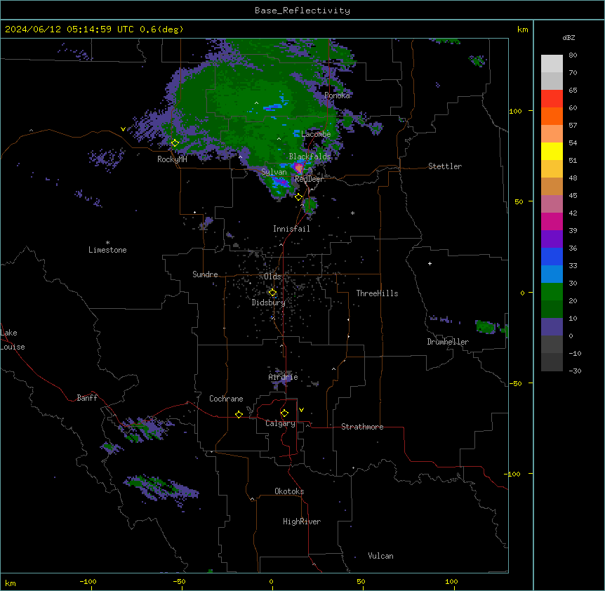Click the -30 value on the dBZ legend

tap(575, 371)
